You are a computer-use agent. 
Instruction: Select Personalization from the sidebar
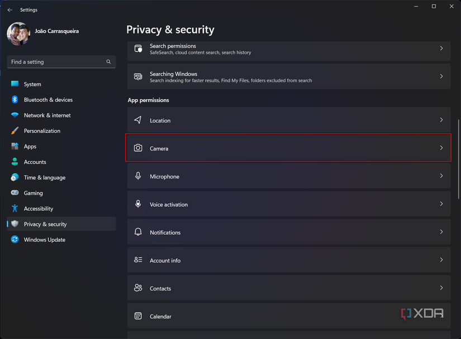(42, 131)
